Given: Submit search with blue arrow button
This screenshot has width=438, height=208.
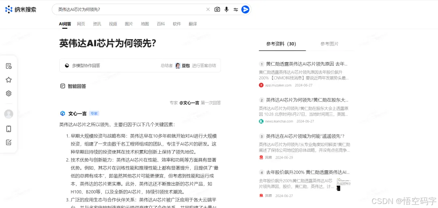Looking at the screenshot, I should point(245,9).
